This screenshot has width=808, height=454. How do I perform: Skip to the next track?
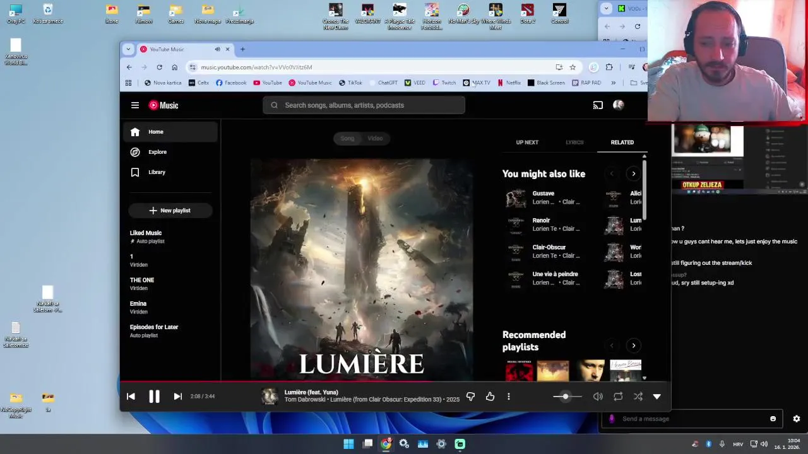177,396
